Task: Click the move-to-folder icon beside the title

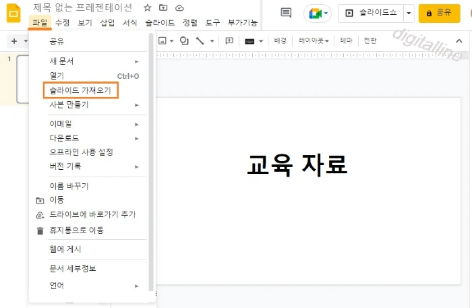Action: click(x=163, y=8)
